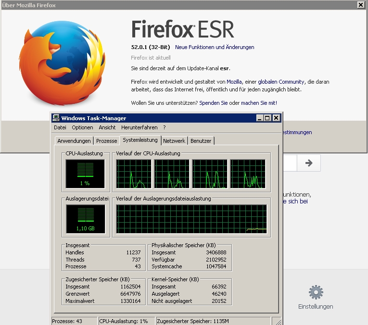The height and width of the screenshot is (325, 368).
Task: Click the Firefox ist aktuell status text
Action: (x=151, y=58)
